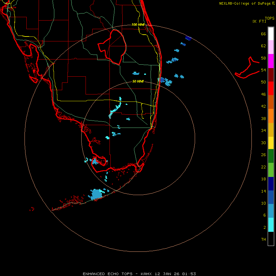Click the 50 NMI range ring label

(138, 81)
